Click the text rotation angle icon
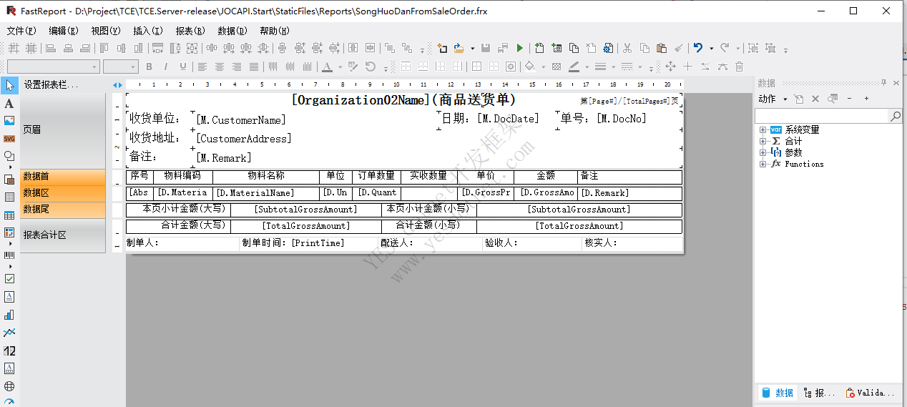 pos(371,67)
